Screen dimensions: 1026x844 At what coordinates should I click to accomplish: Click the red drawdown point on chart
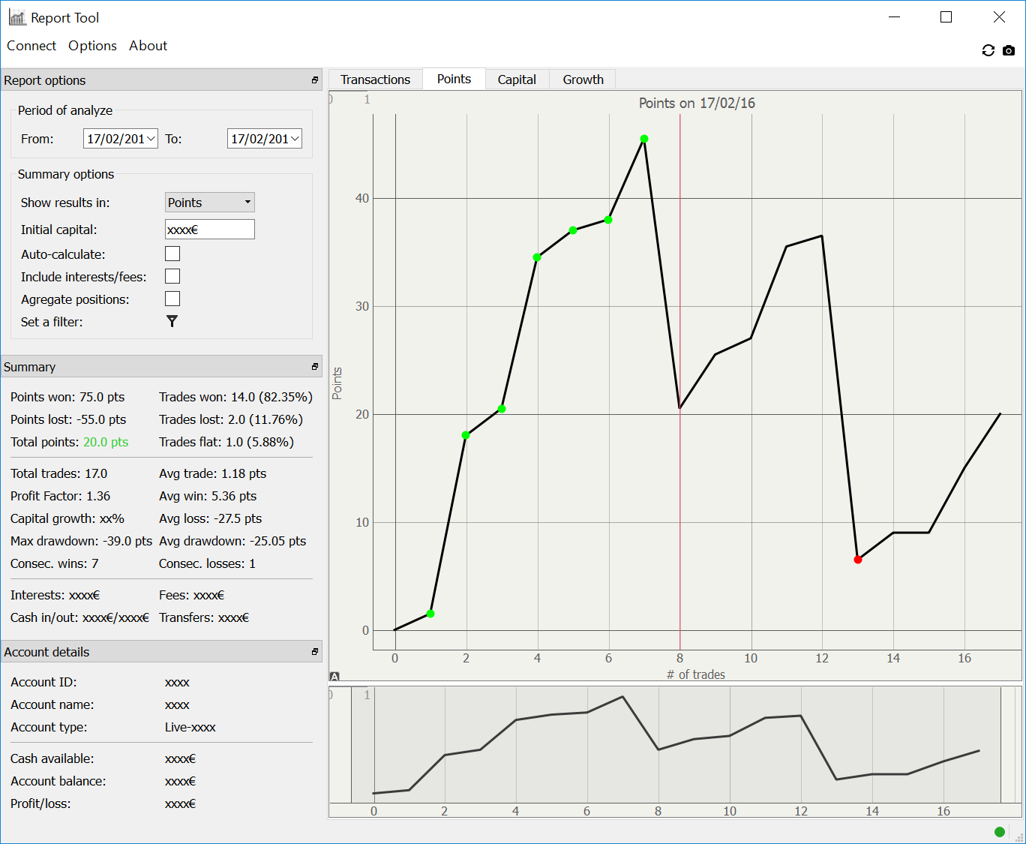858,560
